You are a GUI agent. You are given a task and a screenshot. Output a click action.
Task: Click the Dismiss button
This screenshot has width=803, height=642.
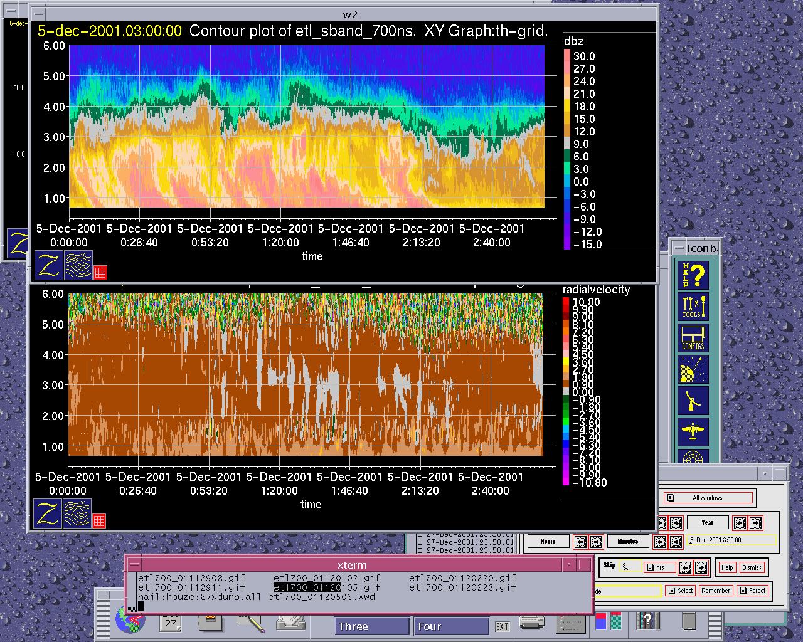pyautogui.click(x=752, y=567)
